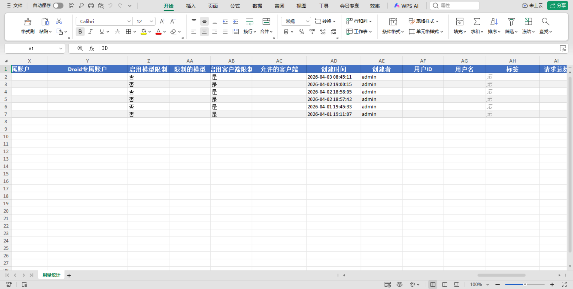Click the search box in title bar
Viewport: 573px width, 289px height.
(x=455, y=6)
